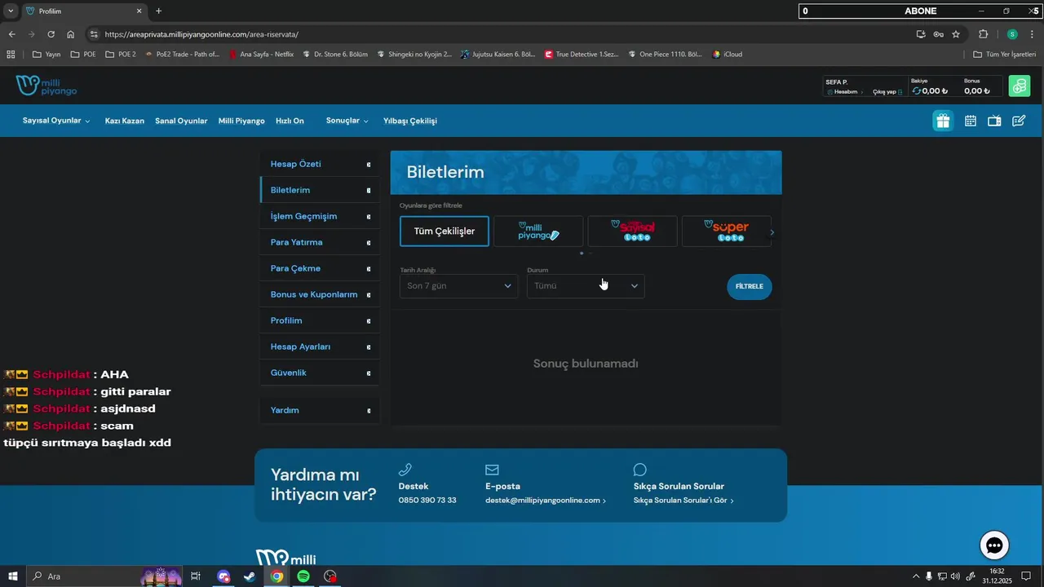Open the Chrome extensions puzzle icon
Screen dimensions: 1044x587
[983, 34]
